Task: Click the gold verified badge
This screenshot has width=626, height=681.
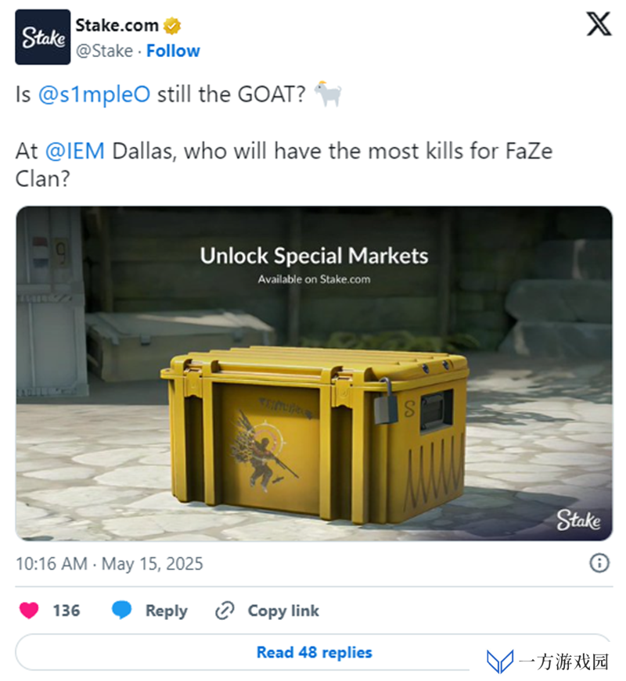Action: (x=172, y=26)
